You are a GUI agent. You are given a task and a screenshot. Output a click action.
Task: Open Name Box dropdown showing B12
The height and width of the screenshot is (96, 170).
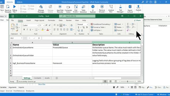tap(22, 38)
